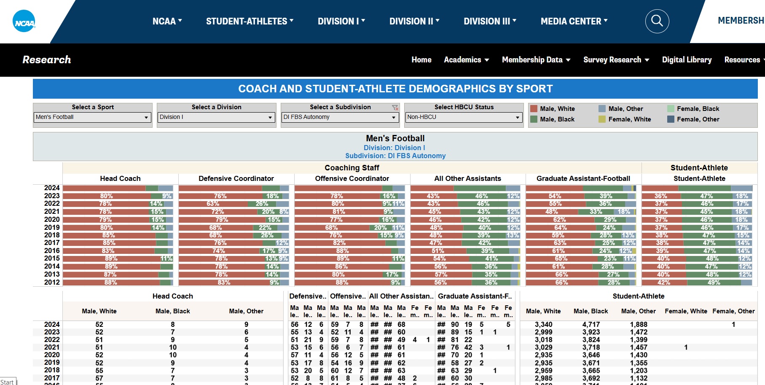This screenshot has height=385, width=765.
Task: Click the Head Coach table Male, Black header
Action: click(172, 311)
